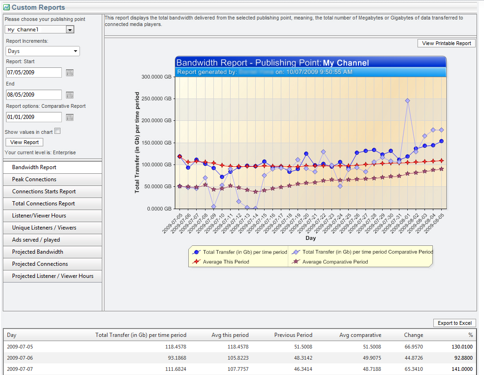Expand the publishing point My Channel dropdown
This screenshot has width=484, height=375.
click(x=70, y=30)
